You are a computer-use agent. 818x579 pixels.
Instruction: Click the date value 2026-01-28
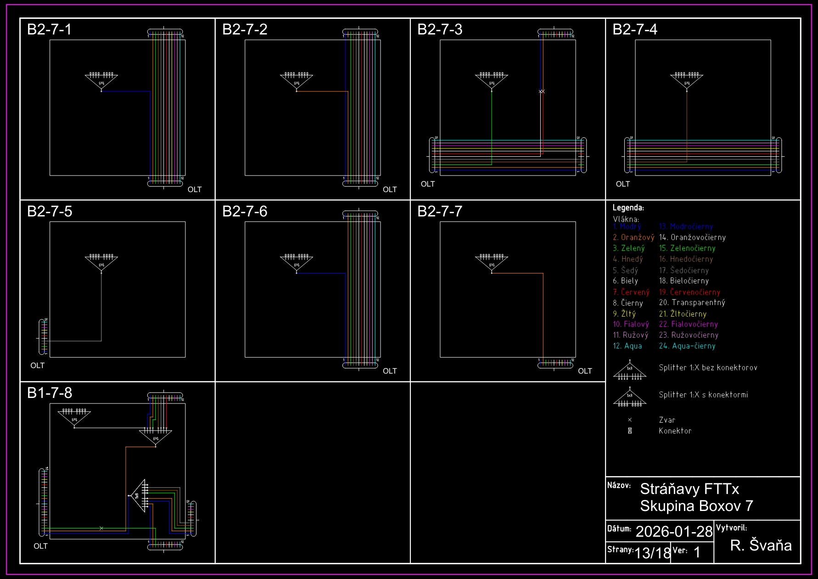click(674, 532)
